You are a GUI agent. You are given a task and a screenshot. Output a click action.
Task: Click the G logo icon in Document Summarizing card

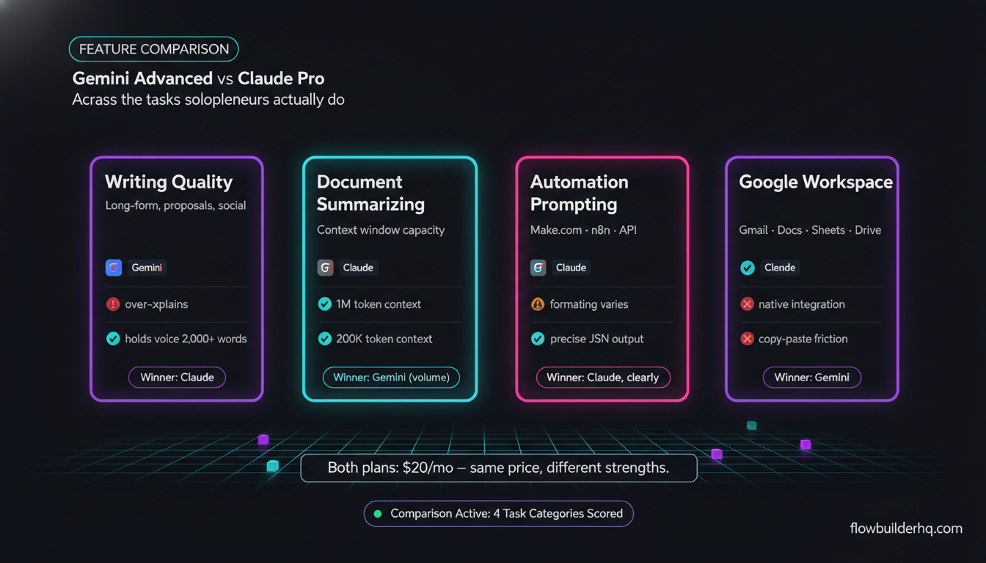325,268
